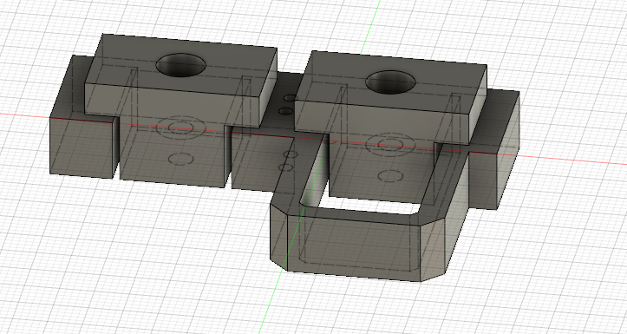Click the front face of the right raised block

coord(382,121)
